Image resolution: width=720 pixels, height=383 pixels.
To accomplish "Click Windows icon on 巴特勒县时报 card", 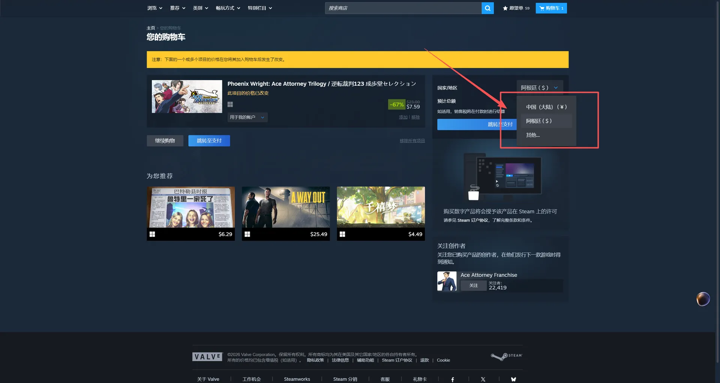I will pyautogui.click(x=152, y=234).
